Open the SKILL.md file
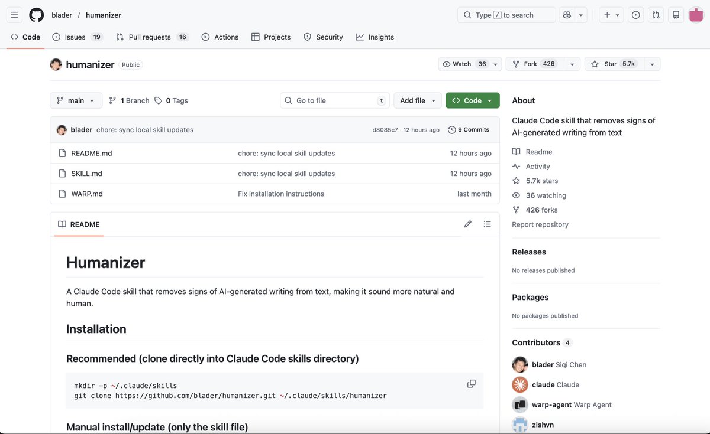The width and height of the screenshot is (710, 434). [87, 174]
